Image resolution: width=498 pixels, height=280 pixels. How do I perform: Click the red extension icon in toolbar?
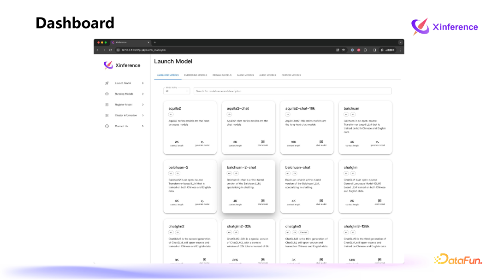pyautogui.click(x=359, y=50)
